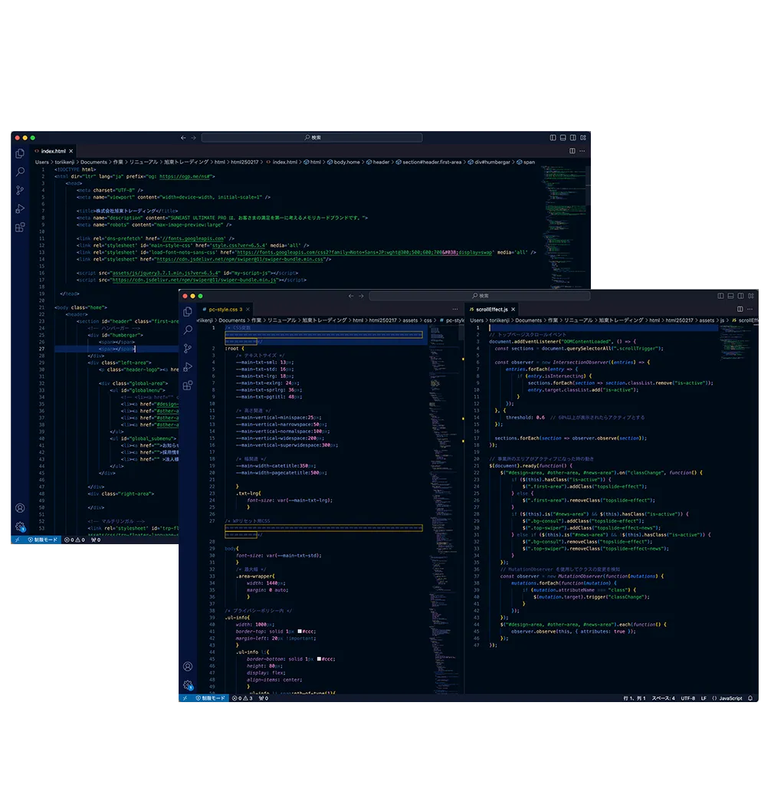Open more actions menu for index.html editor
761x791 pixels.
click(582, 151)
